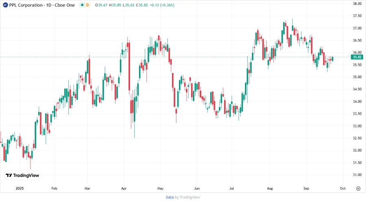Click the change value +0.13 (+0.36%)

coord(162,5)
